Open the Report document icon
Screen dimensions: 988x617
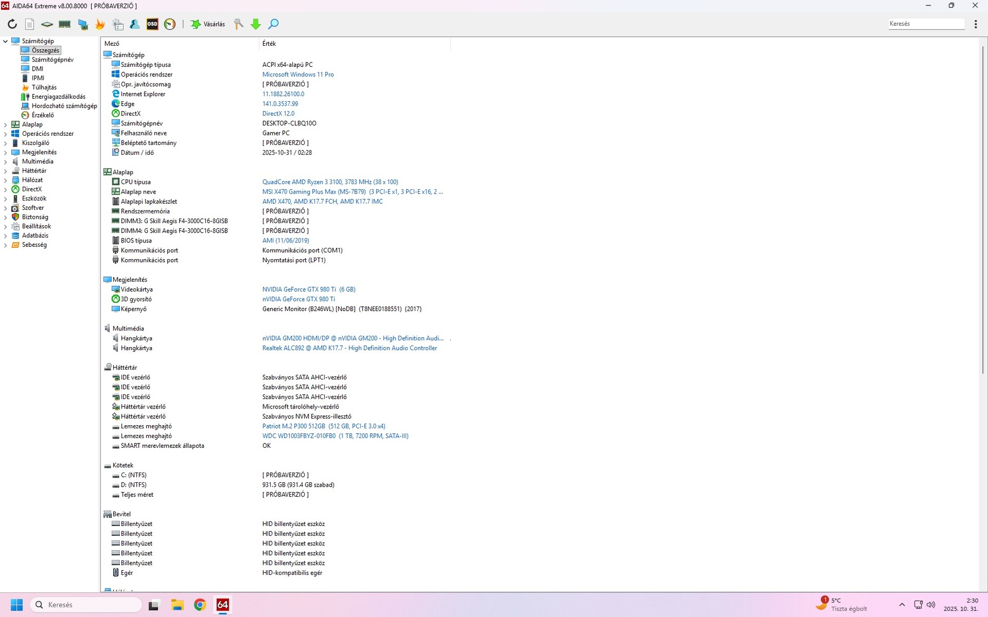tap(30, 24)
